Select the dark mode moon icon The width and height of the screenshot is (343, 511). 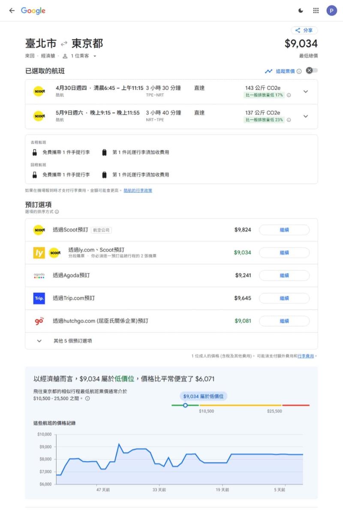[301, 10]
